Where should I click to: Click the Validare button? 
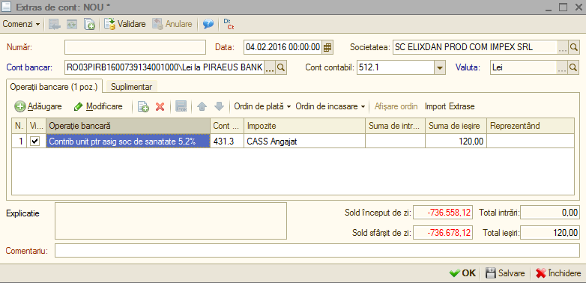tap(125, 24)
